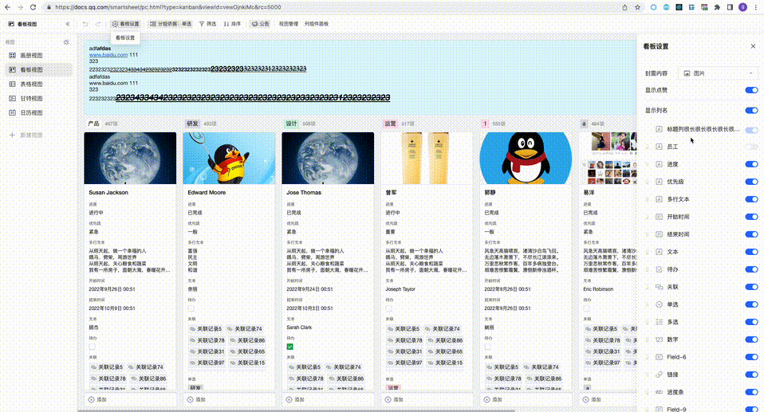Click the kanban icon beside 看板视图 title
This screenshot has width=764, height=412.
11,24
